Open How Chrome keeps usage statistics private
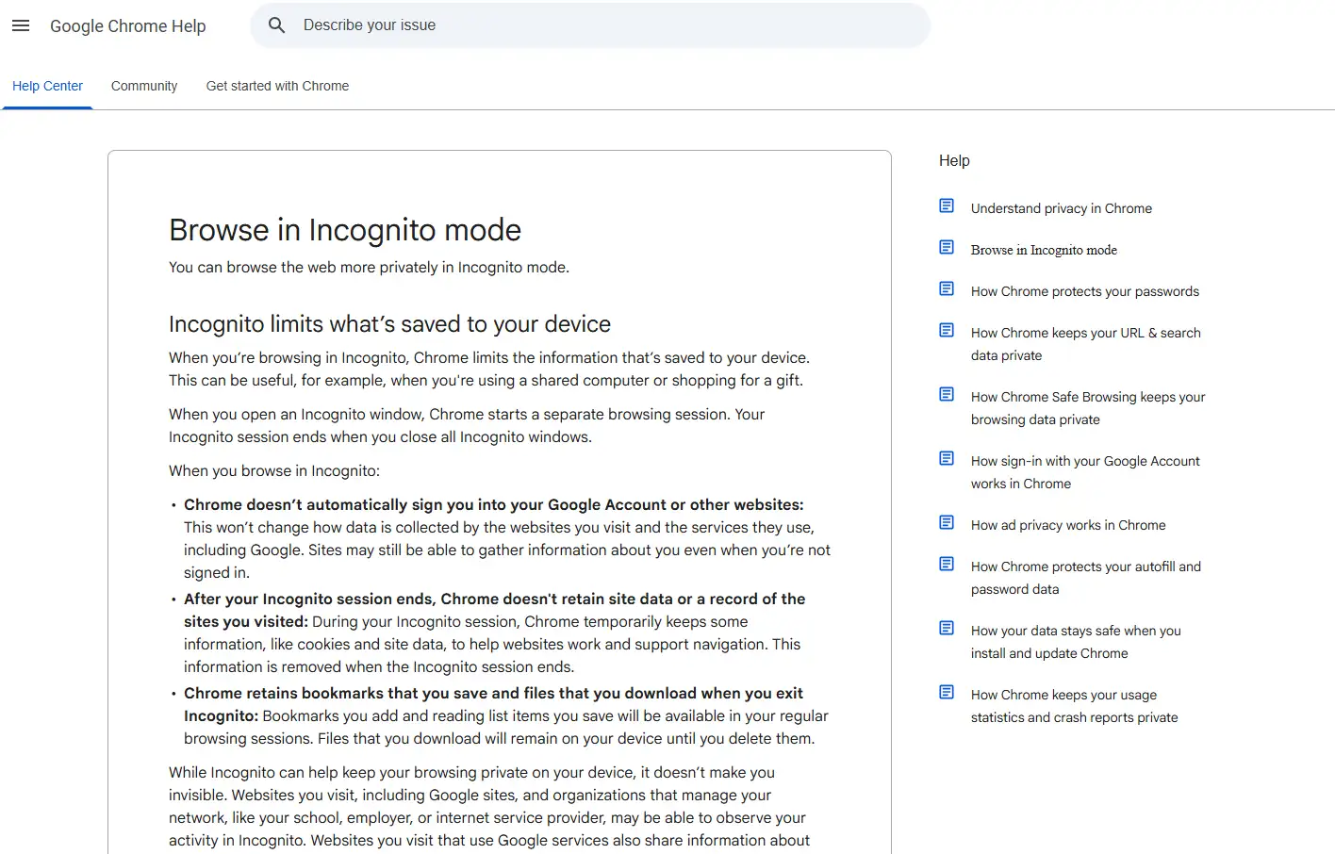 [x=1075, y=706]
